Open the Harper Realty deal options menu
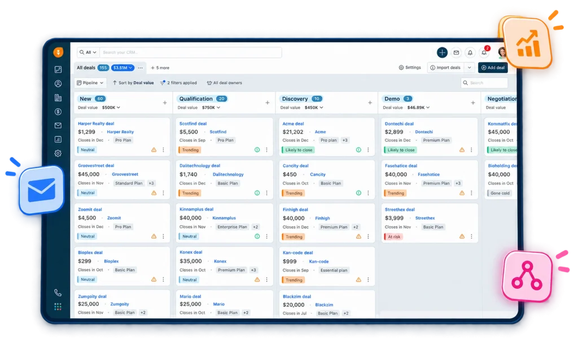 click(x=163, y=150)
